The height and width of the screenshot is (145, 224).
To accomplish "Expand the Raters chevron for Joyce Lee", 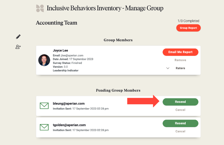I will click(168, 68).
